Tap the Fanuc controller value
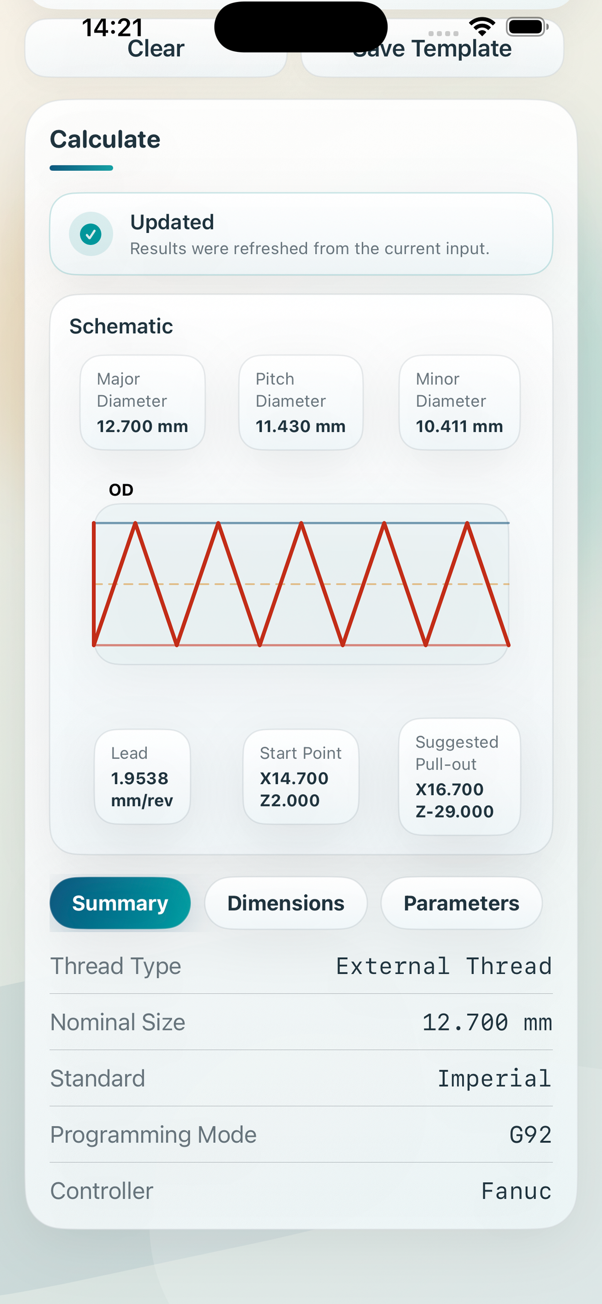Screen dimensions: 602x1304 (x=517, y=1190)
